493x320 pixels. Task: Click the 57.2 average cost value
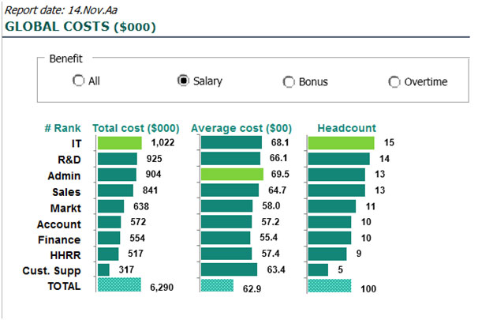click(x=271, y=222)
